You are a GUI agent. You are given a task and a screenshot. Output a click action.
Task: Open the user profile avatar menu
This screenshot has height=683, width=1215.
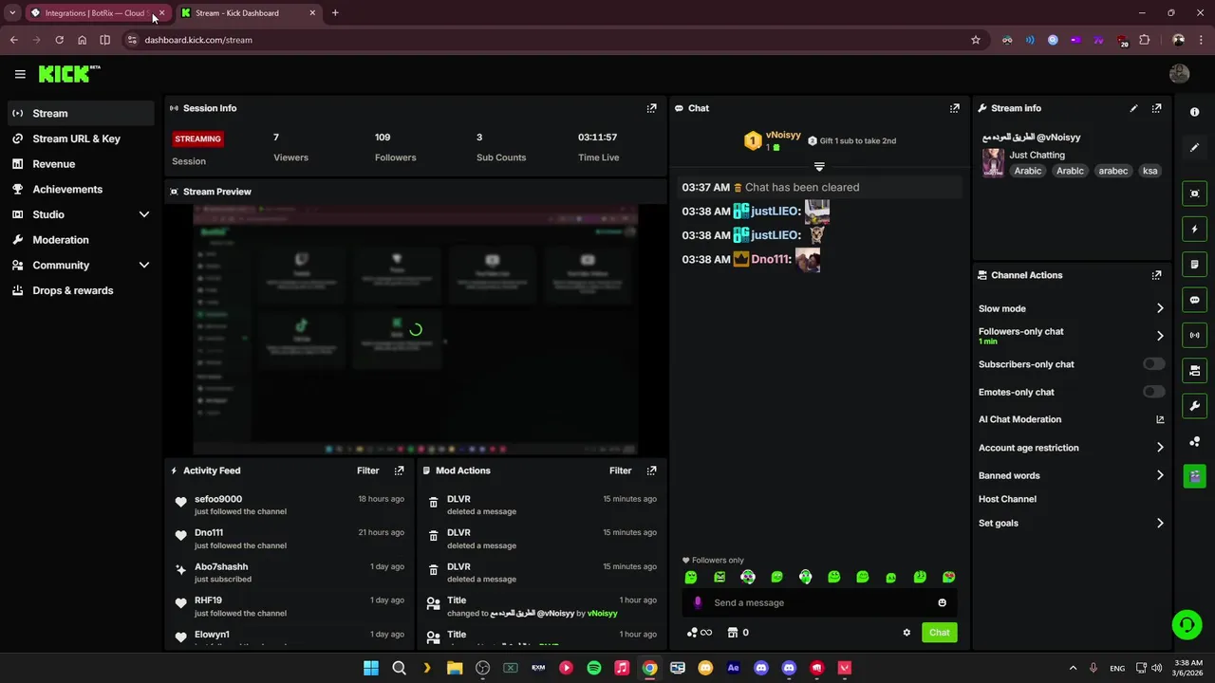[1179, 74]
